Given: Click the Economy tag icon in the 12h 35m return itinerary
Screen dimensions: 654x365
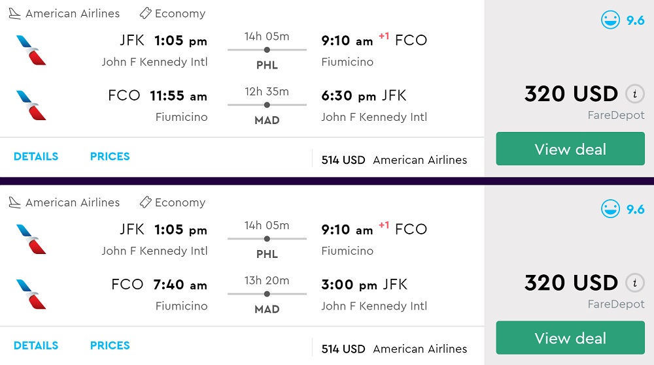Looking at the screenshot, I should [x=146, y=14].
